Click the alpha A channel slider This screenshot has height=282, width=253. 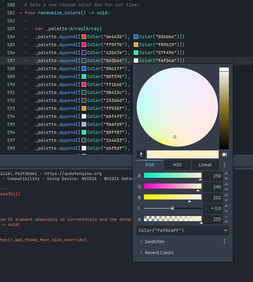[173, 219]
